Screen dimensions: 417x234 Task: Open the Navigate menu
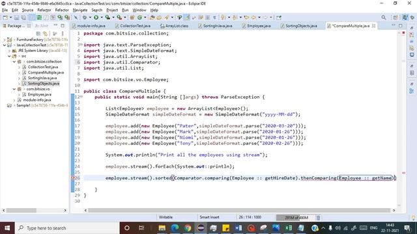pos(80,10)
